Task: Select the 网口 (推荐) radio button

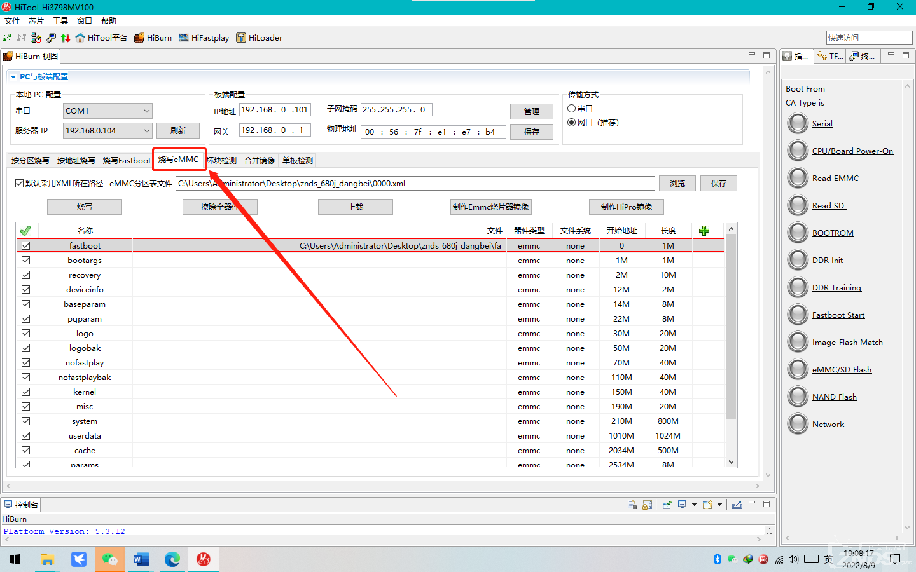Action: (571, 123)
